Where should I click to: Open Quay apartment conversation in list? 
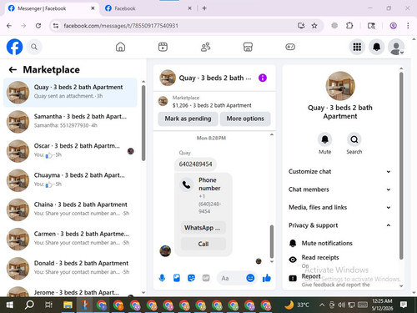click(x=70, y=92)
